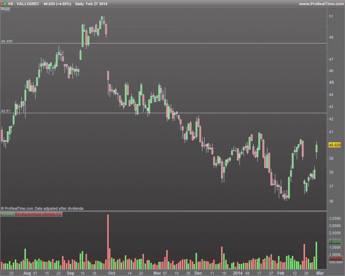
Task: Click the yellow 40.020 current price tag
Action: point(335,145)
